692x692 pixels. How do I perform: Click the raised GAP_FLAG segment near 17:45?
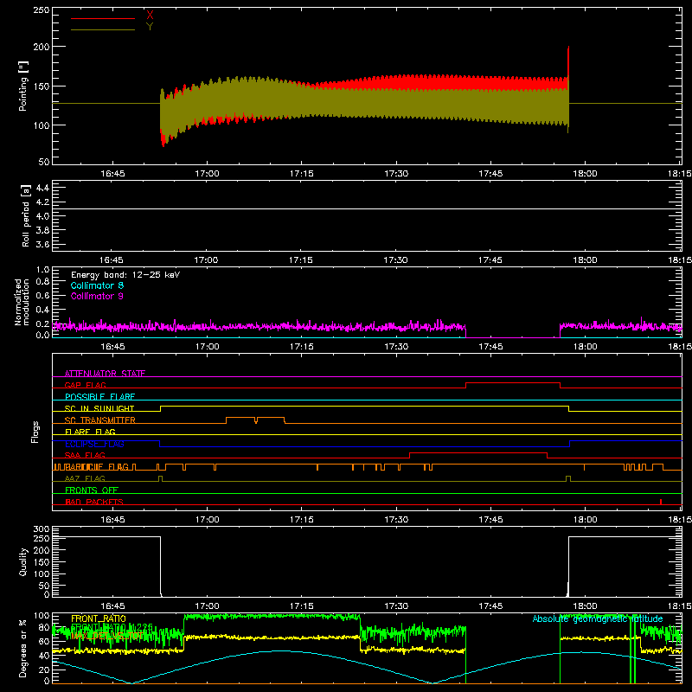(x=513, y=383)
